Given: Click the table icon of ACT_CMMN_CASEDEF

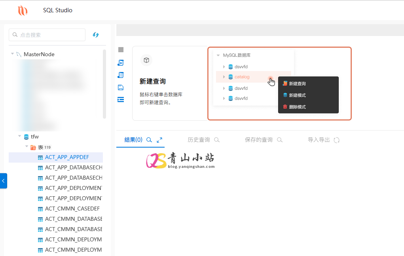Looking at the screenshot, I should 40,209.
